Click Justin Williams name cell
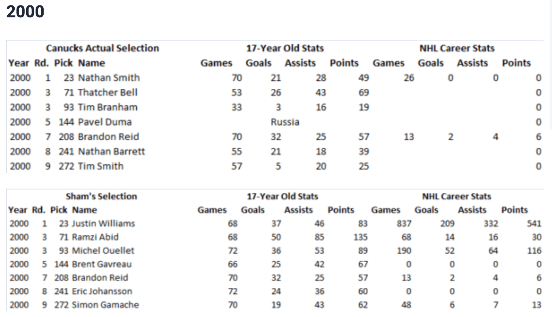The height and width of the screenshot is (317, 552). (103, 224)
